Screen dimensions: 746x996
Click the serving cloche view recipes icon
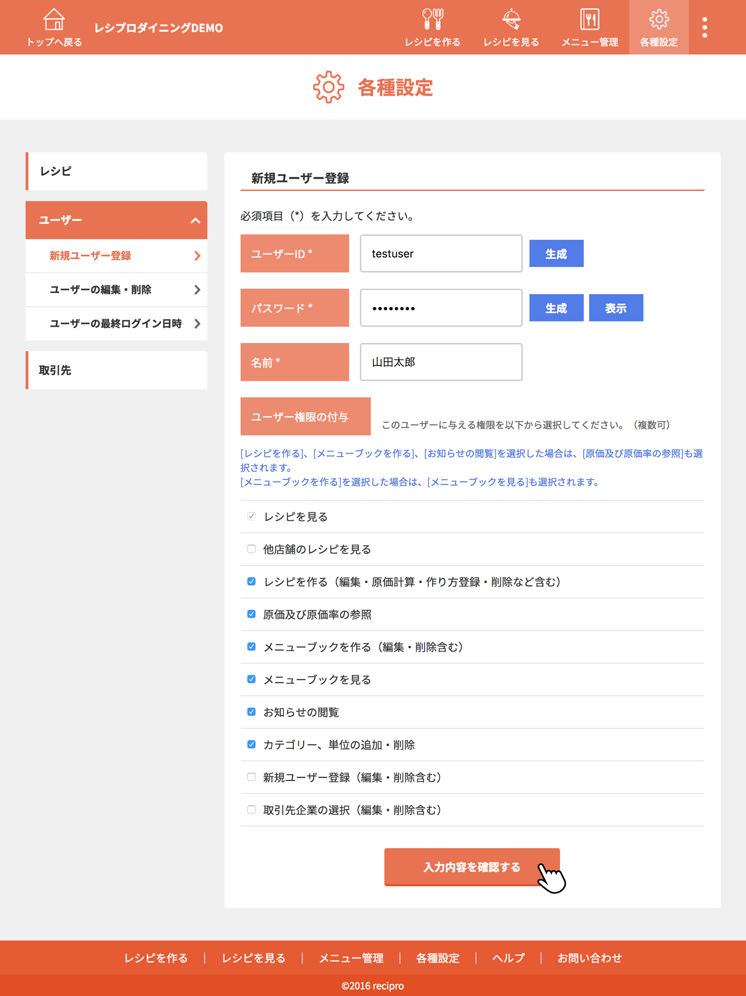pyautogui.click(x=511, y=20)
